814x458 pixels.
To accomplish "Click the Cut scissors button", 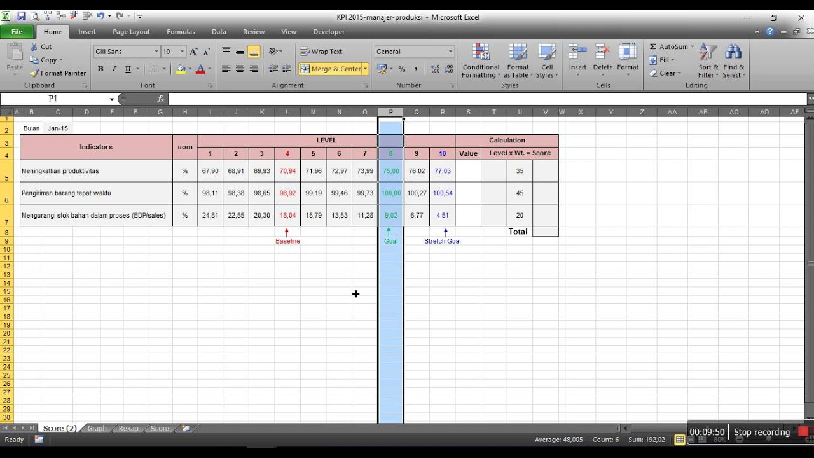I will [x=41, y=46].
